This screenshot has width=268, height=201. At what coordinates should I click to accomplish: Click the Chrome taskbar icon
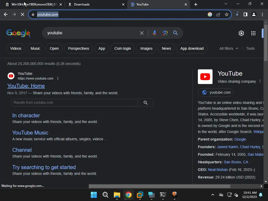[x=128, y=195]
